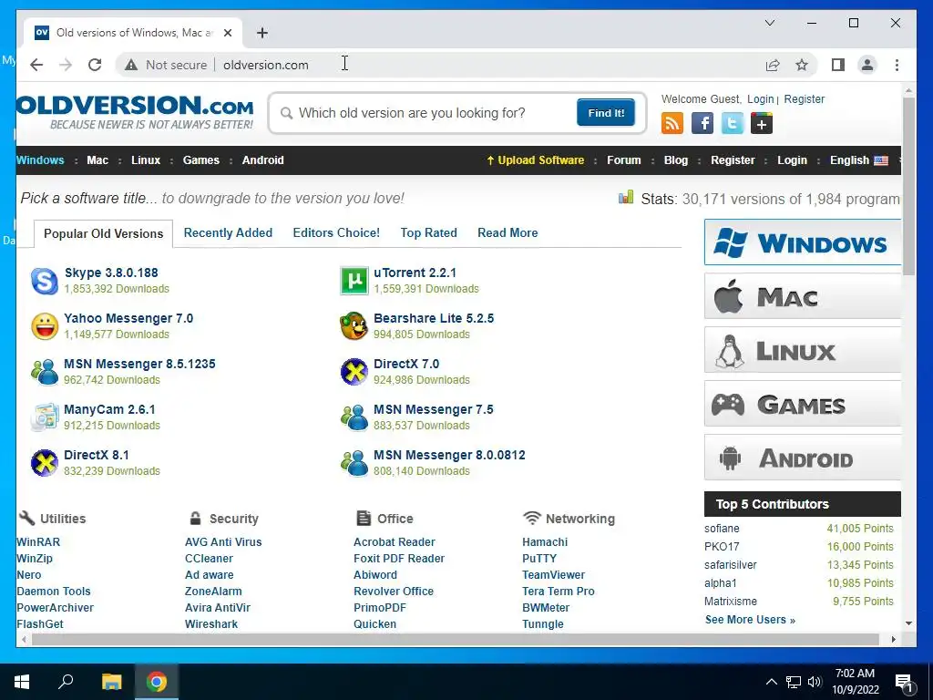Click the Not secure warning icon

[131, 65]
